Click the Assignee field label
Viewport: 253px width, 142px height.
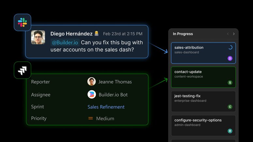(41, 95)
